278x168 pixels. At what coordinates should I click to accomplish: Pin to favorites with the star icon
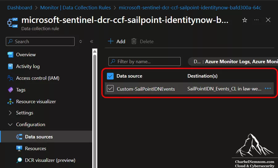[245, 20]
